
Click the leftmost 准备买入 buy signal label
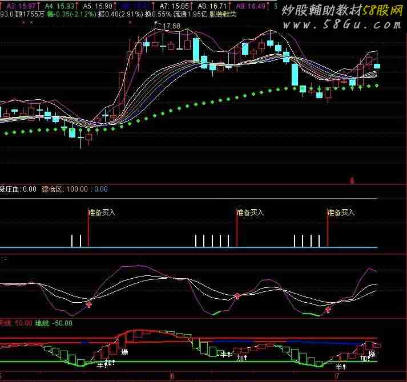click(x=102, y=213)
